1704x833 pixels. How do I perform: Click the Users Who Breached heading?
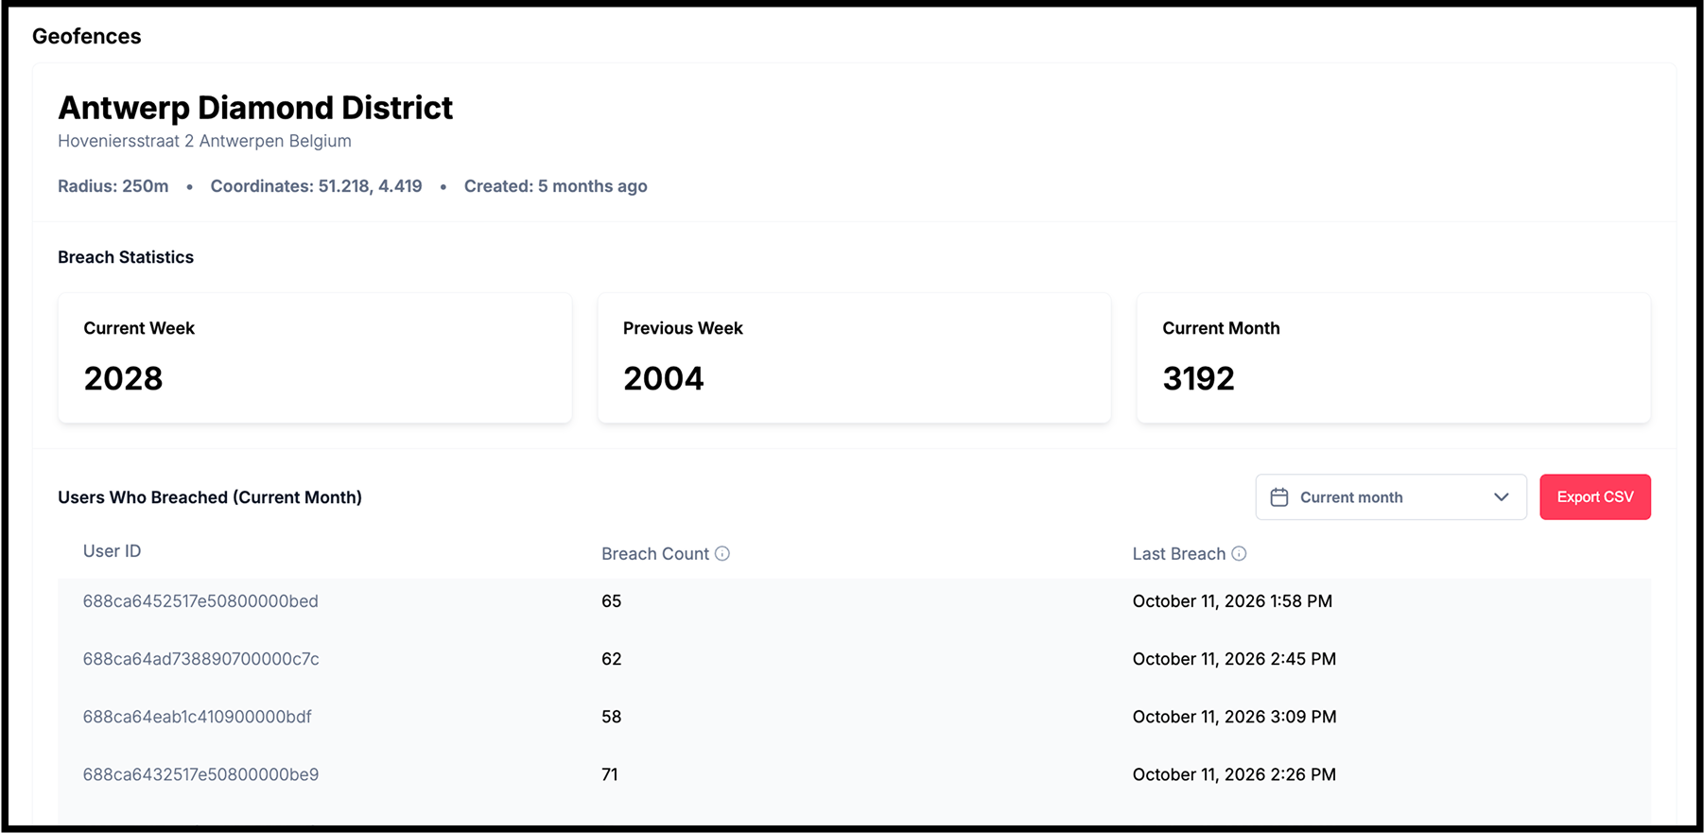tap(210, 497)
